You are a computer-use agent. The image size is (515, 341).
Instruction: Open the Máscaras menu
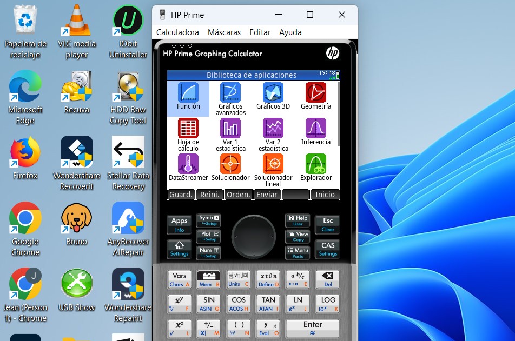click(x=224, y=32)
